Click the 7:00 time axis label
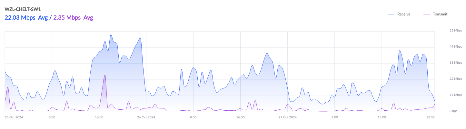The height and width of the screenshot is (129, 466). click(x=335, y=117)
